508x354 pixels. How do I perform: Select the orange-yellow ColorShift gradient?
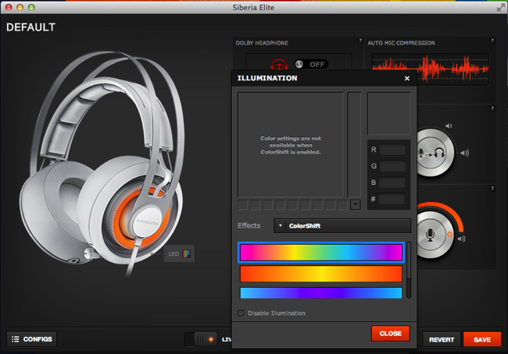click(x=320, y=274)
